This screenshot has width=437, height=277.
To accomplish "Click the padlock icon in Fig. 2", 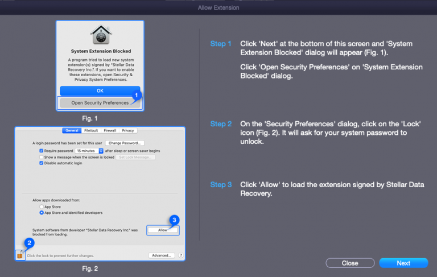I will point(20,255).
